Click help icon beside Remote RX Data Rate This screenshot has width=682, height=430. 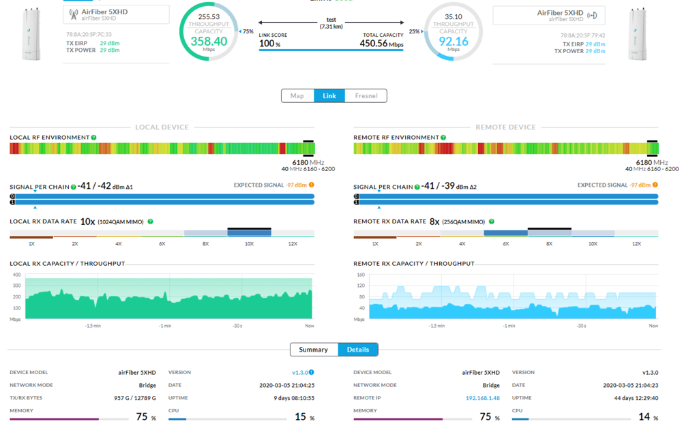[x=492, y=221]
